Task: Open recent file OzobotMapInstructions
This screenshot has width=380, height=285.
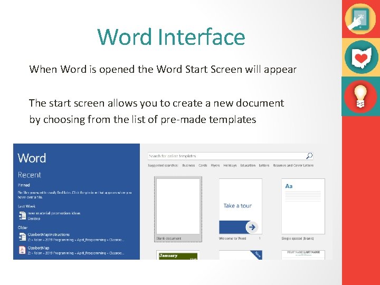Action: (x=71, y=237)
